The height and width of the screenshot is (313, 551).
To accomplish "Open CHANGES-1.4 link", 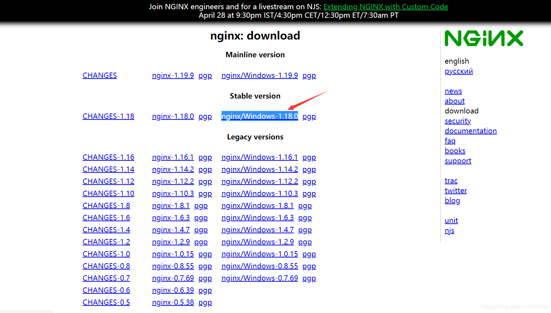I will click(x=106, y=230).
